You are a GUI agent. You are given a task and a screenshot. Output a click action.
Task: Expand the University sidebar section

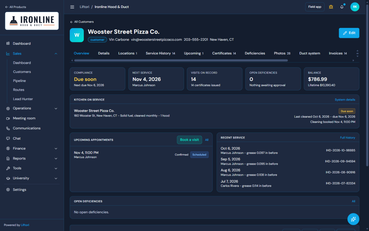[x=32, y=178]
